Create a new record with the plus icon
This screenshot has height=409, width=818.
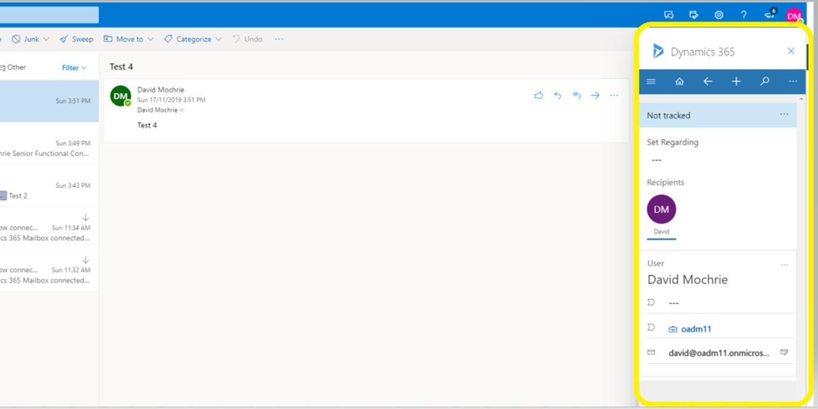click(736, 80)
